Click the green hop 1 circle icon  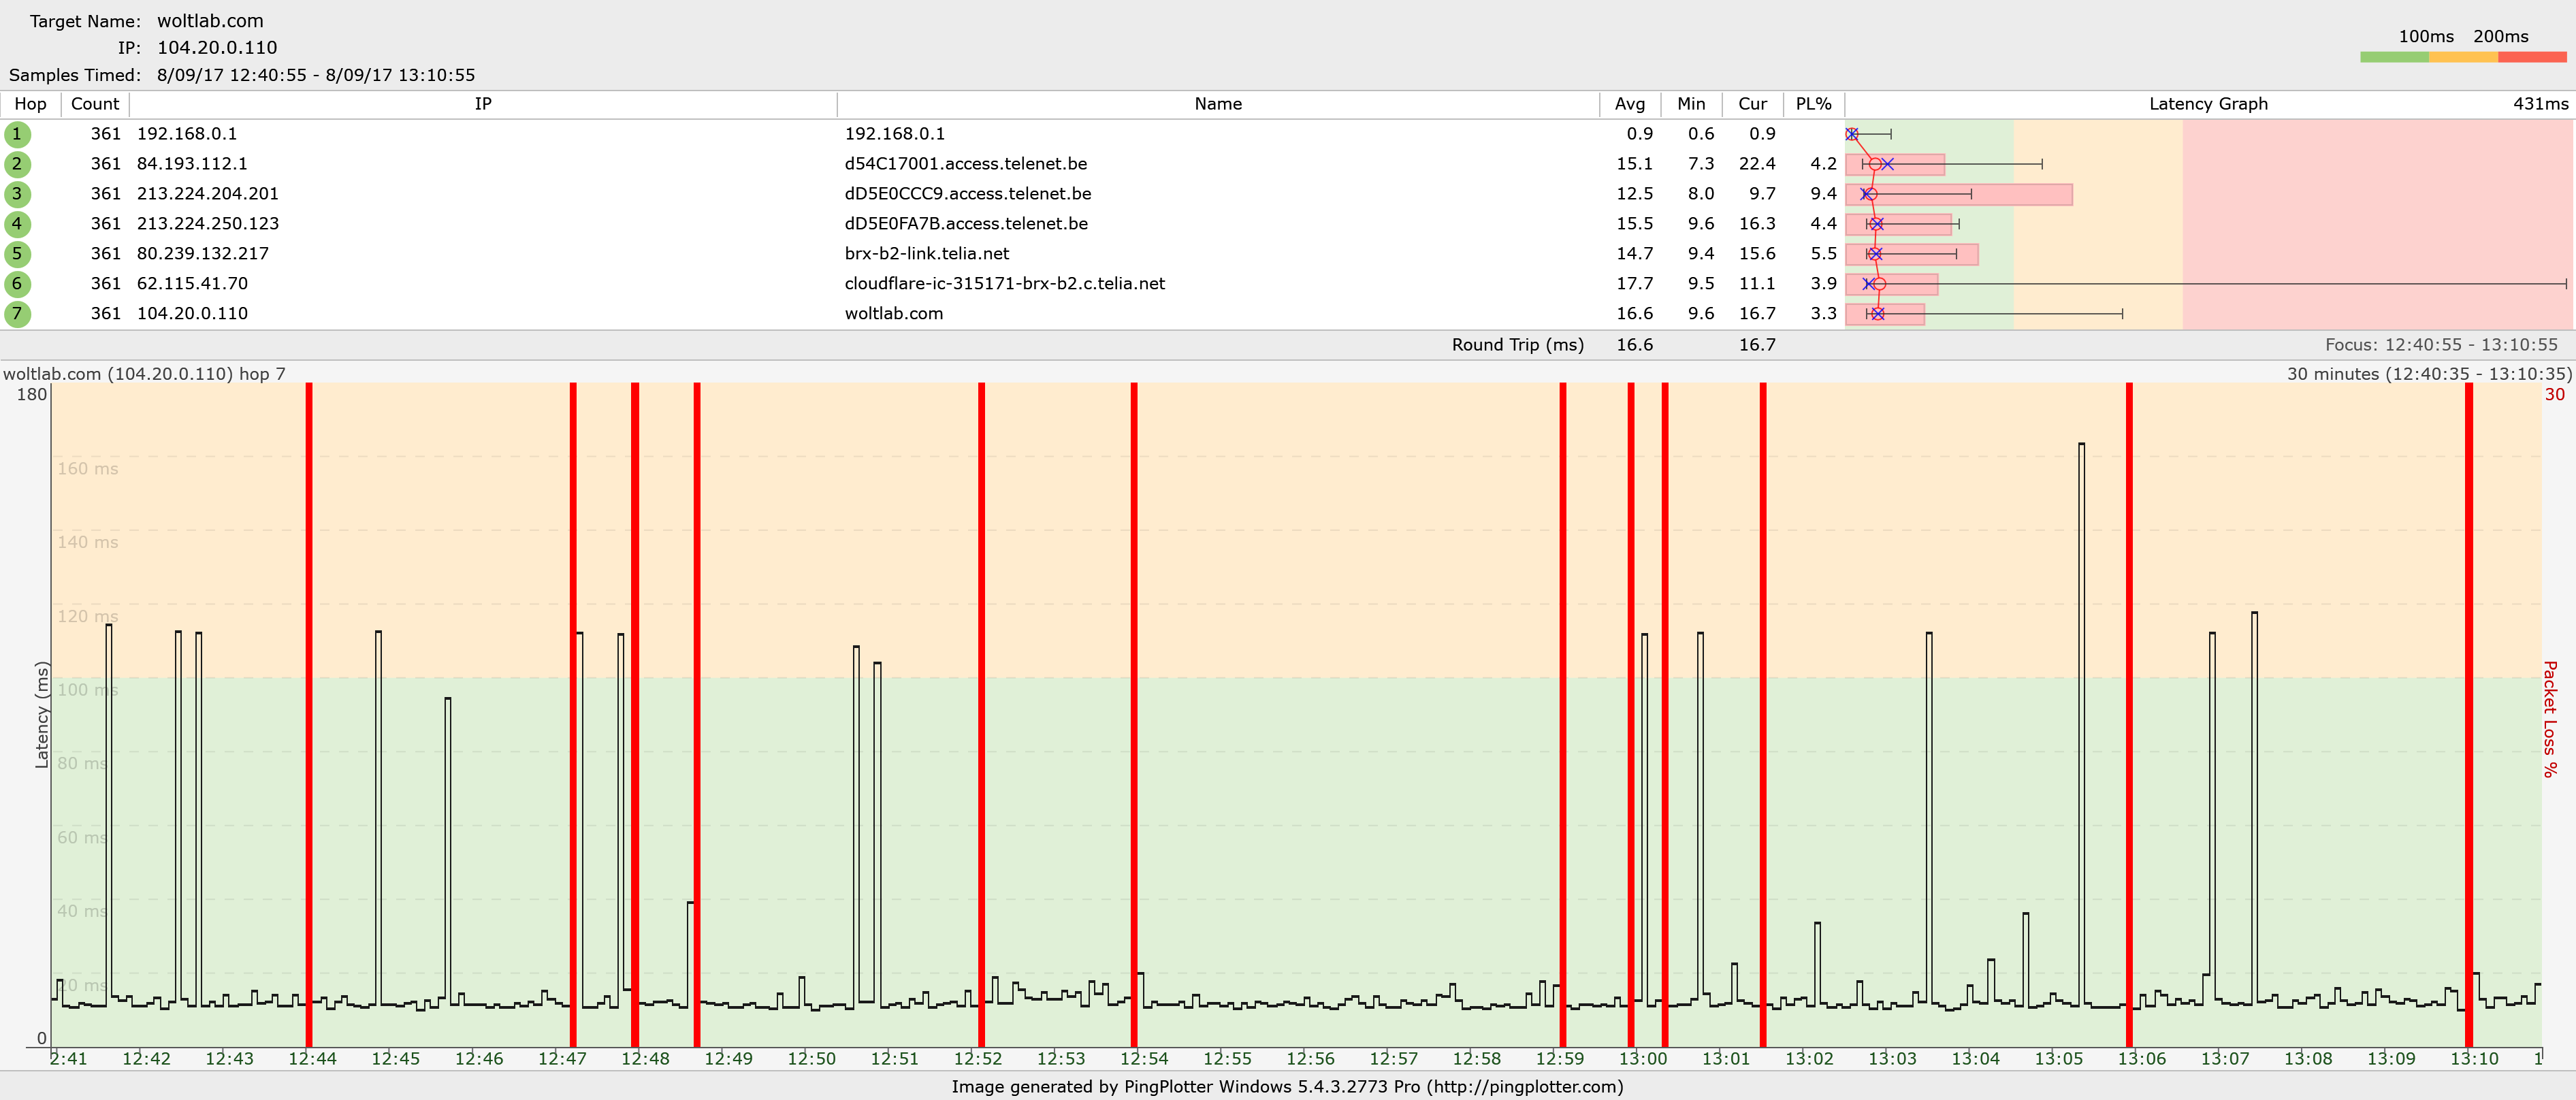coord(17,134)
